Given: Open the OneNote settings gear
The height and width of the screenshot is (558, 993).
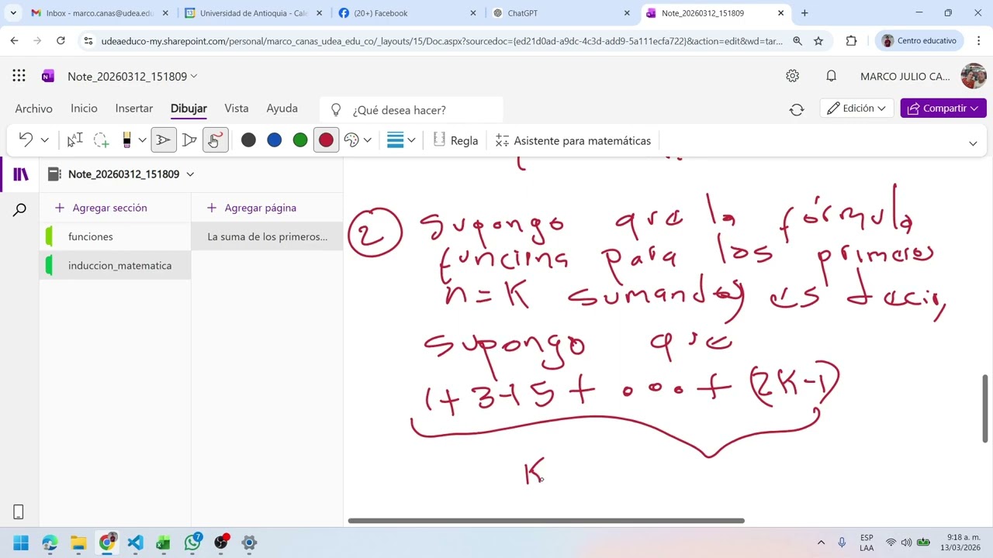Looking at the screenshot, I should (792, 76).
